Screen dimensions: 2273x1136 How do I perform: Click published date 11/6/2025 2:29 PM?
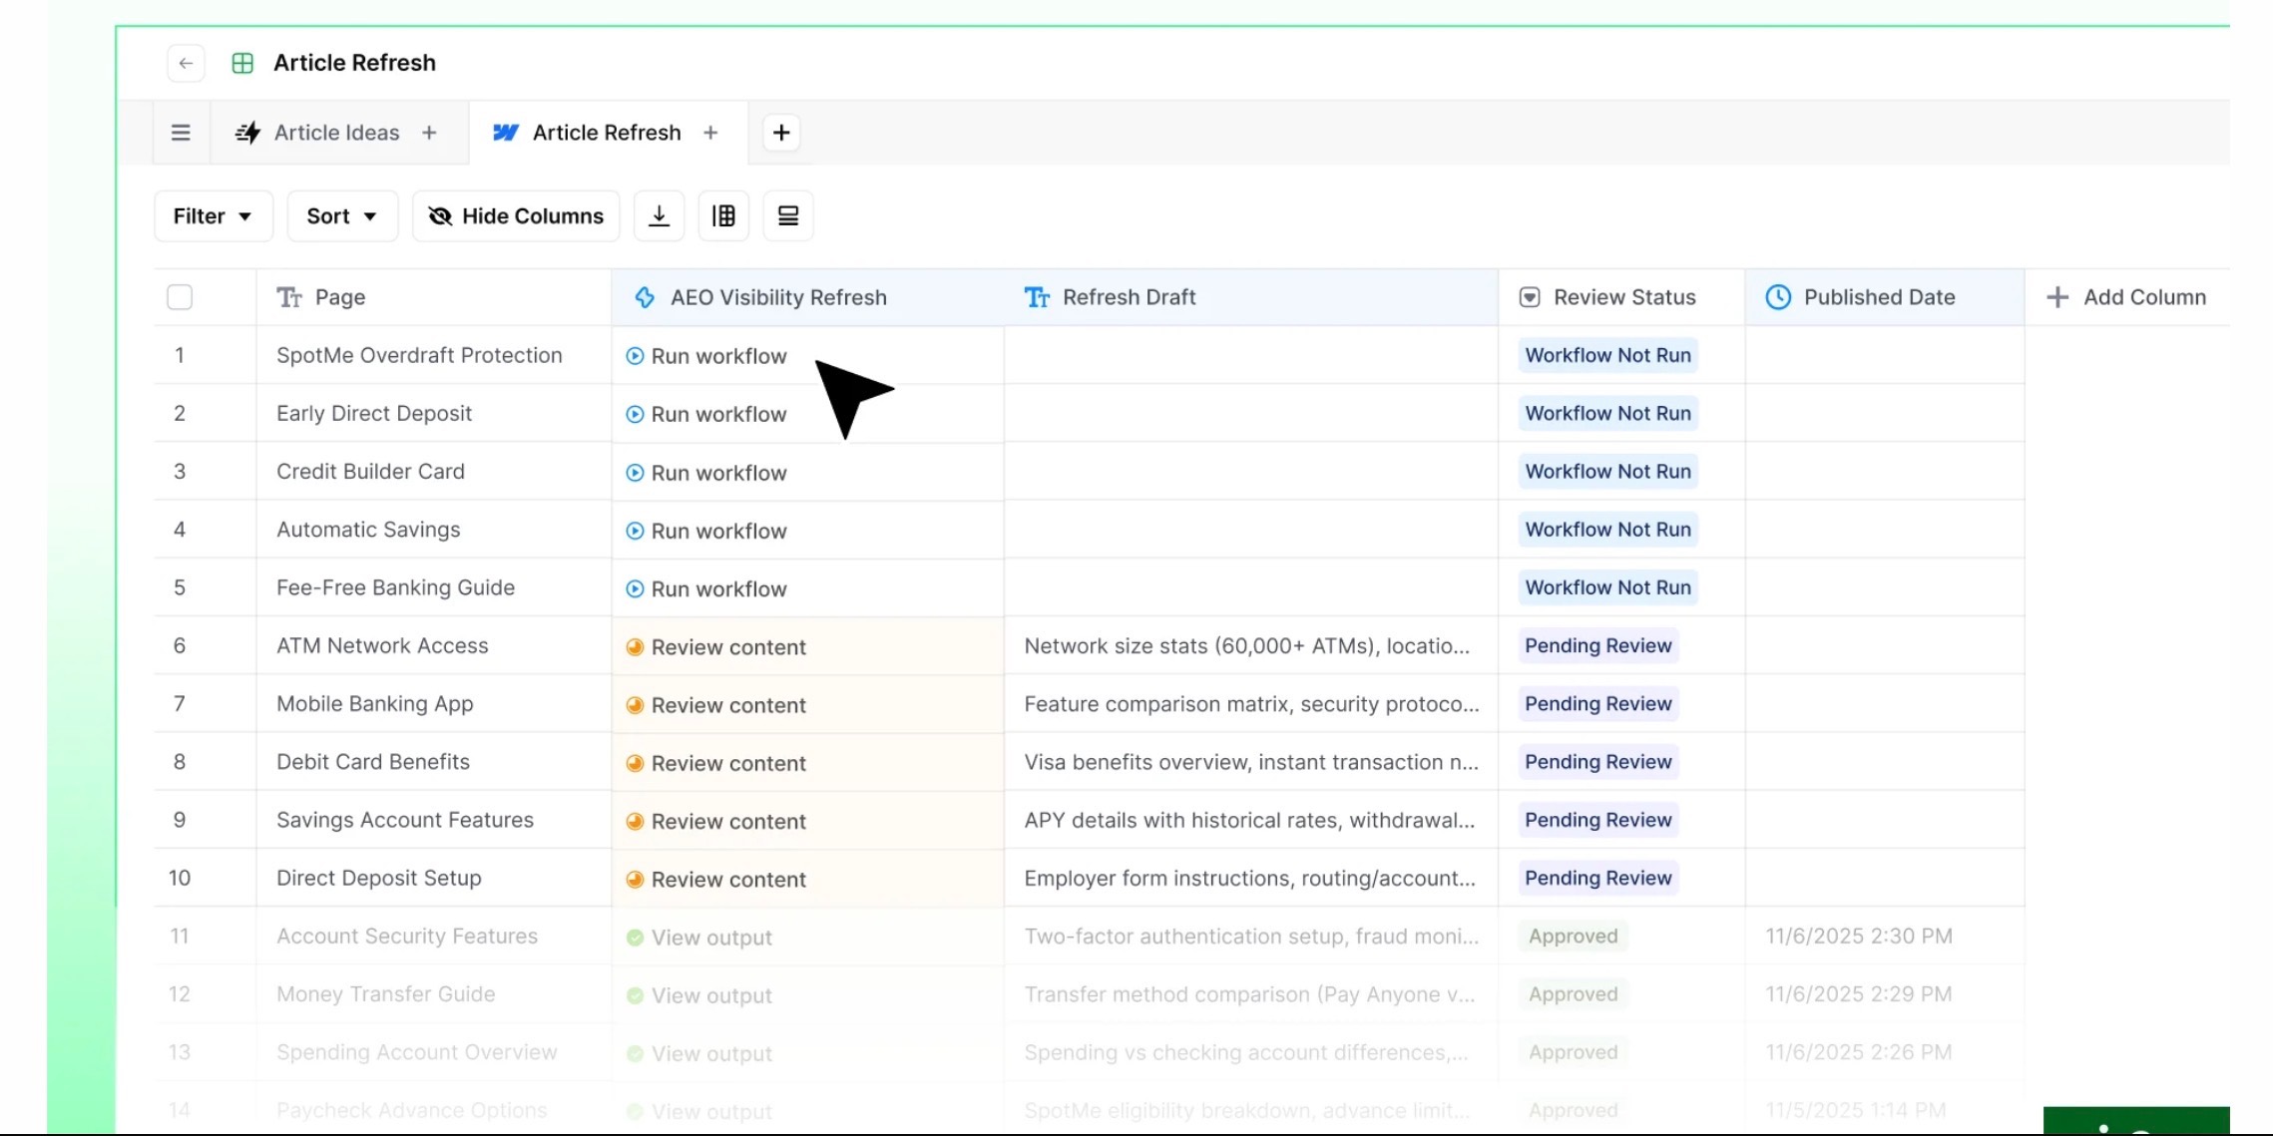pyautogui.click(x=1859, y=993)
